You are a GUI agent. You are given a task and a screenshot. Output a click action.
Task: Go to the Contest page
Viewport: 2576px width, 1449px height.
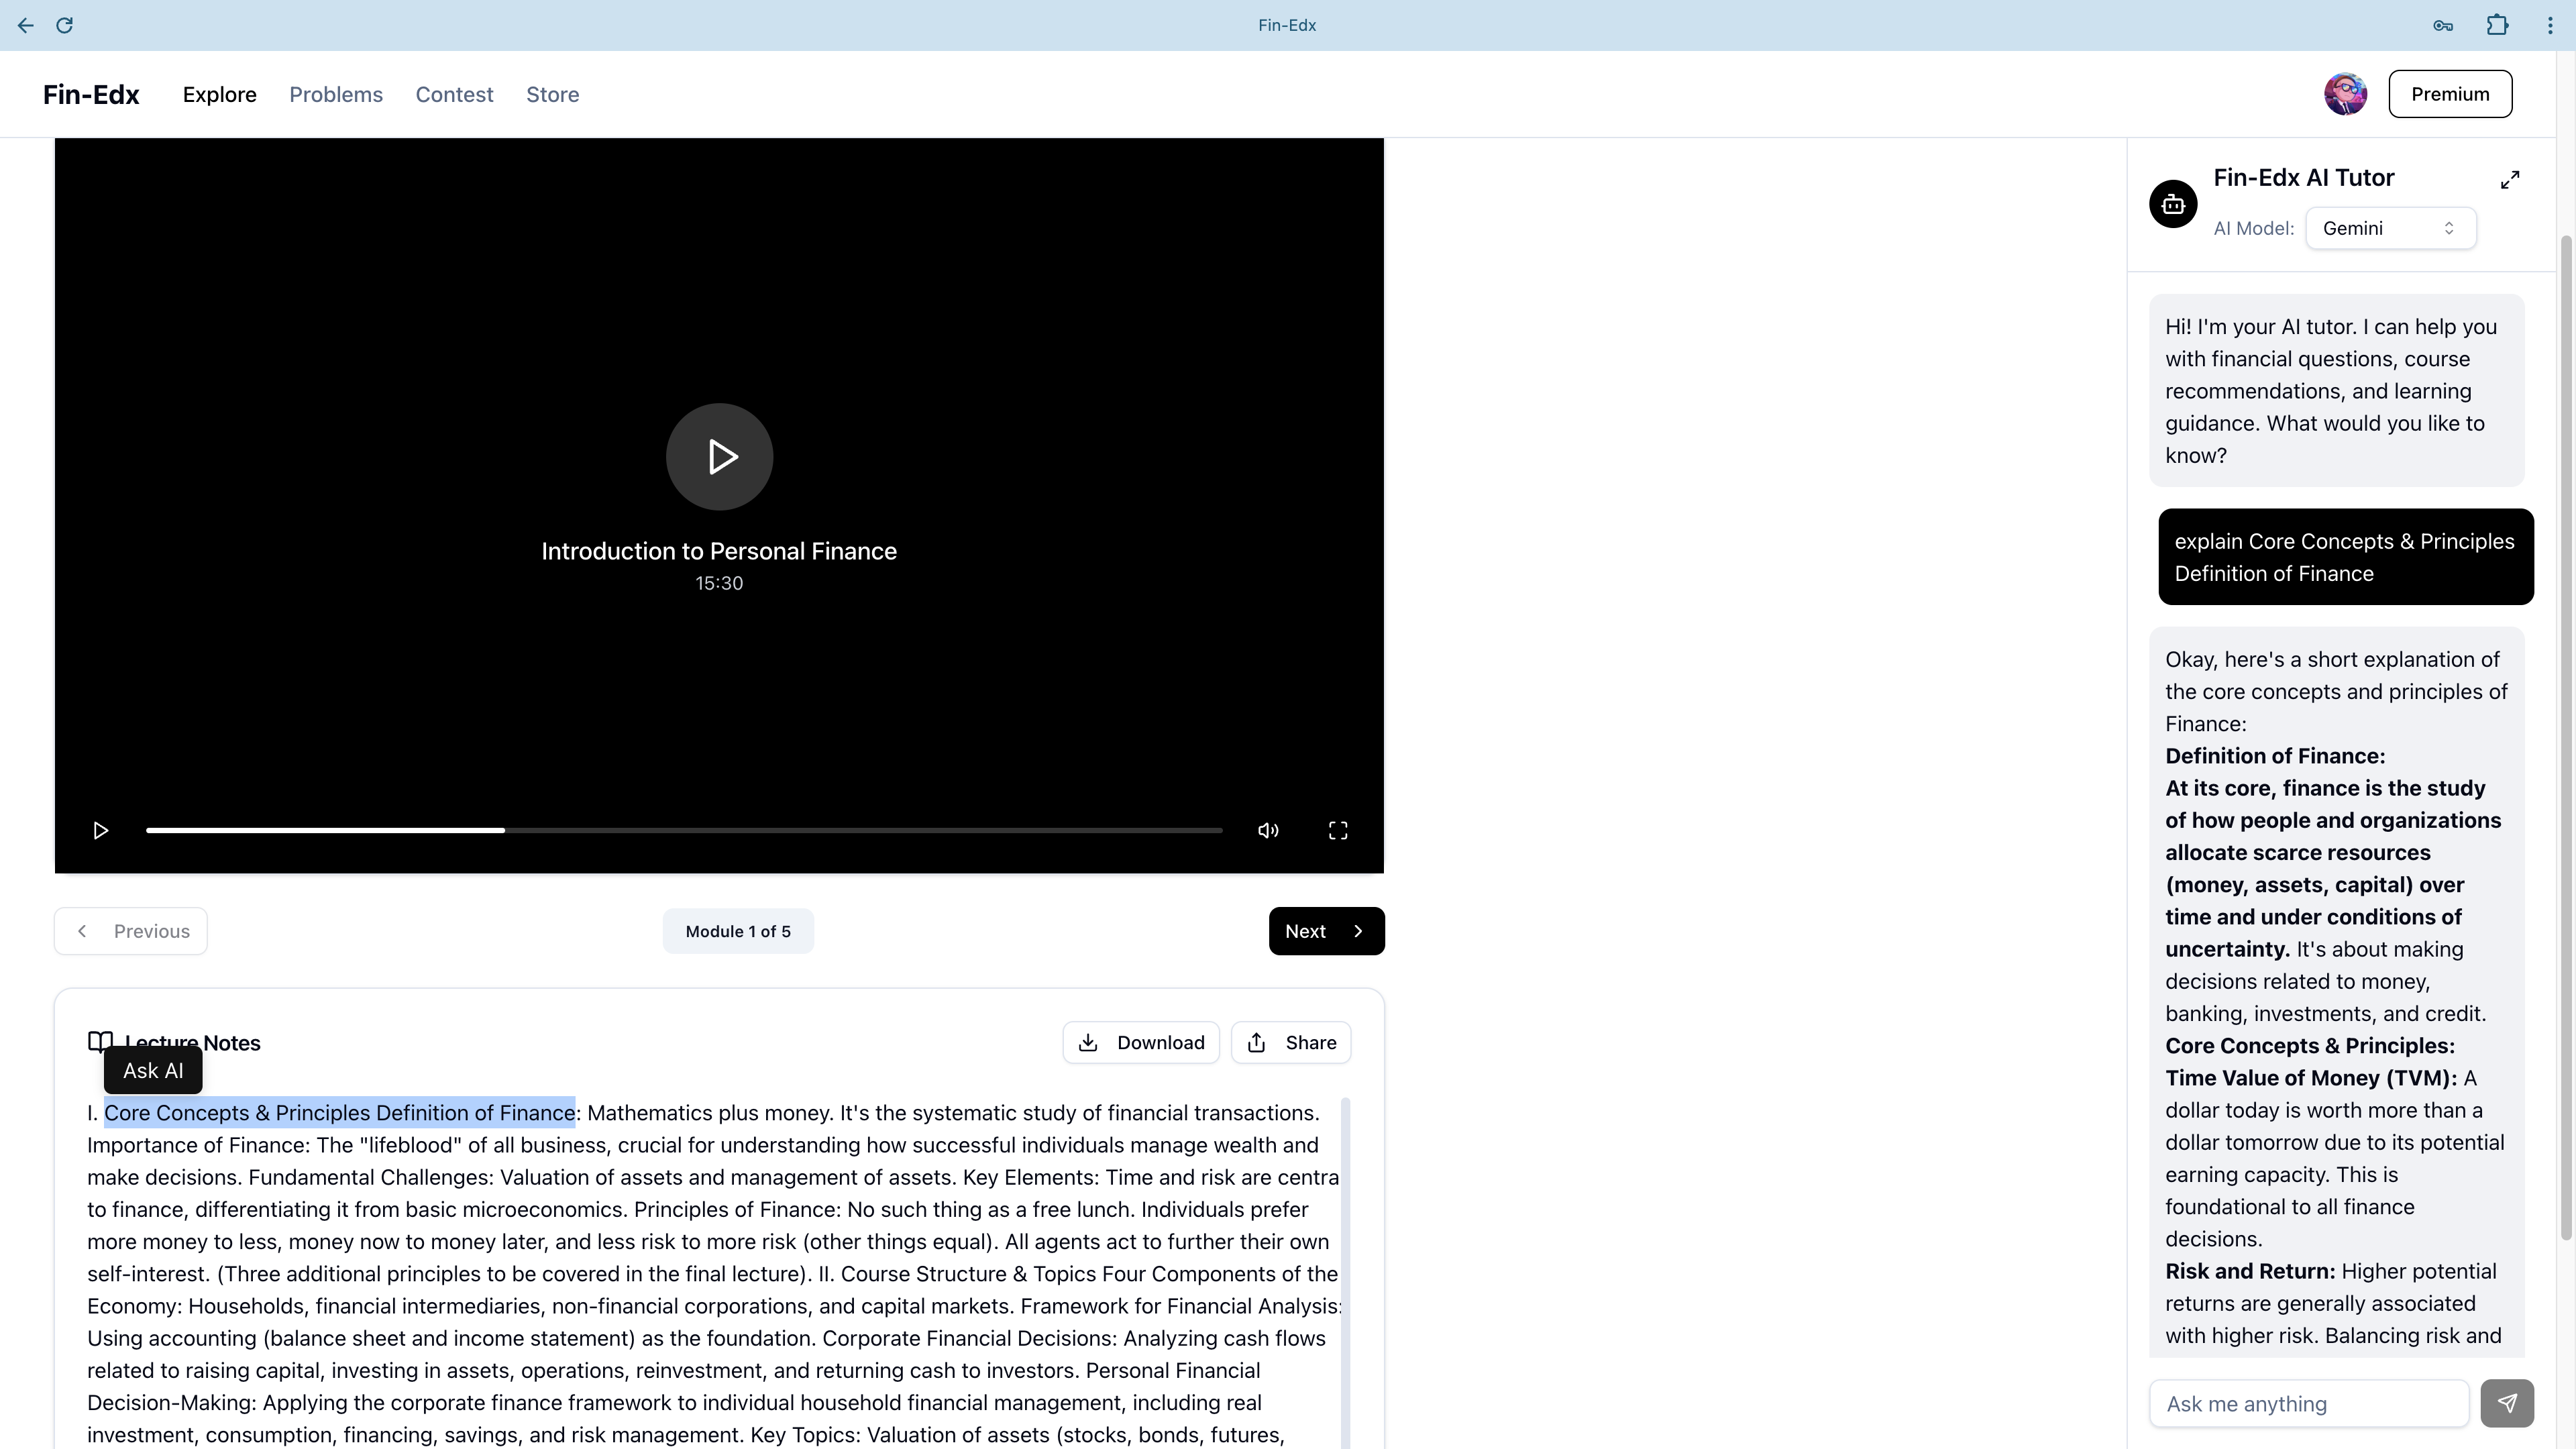pos(454,94)
